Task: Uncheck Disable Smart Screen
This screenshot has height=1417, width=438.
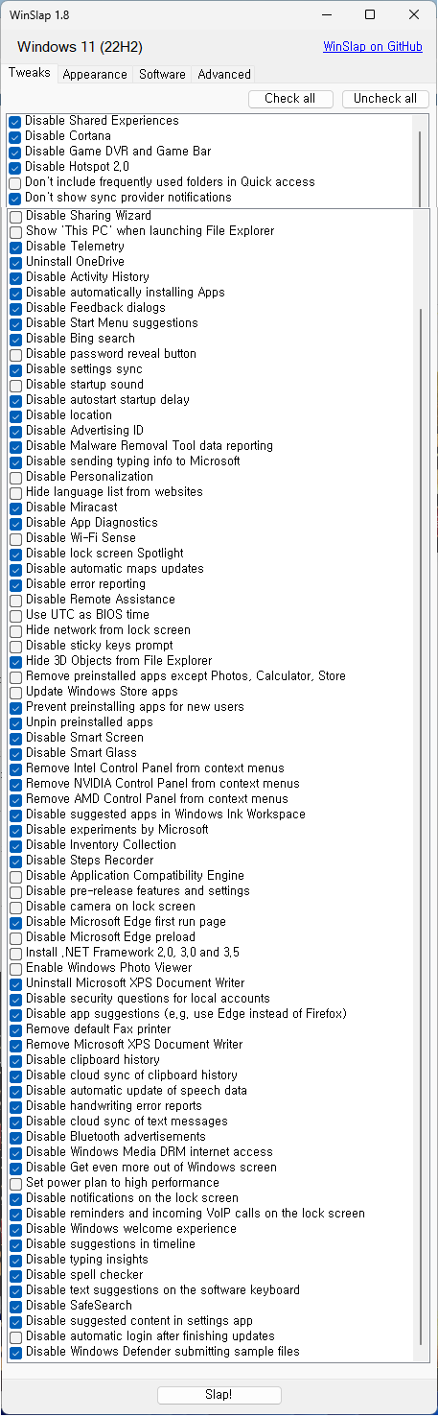Action: coord(15,738)
